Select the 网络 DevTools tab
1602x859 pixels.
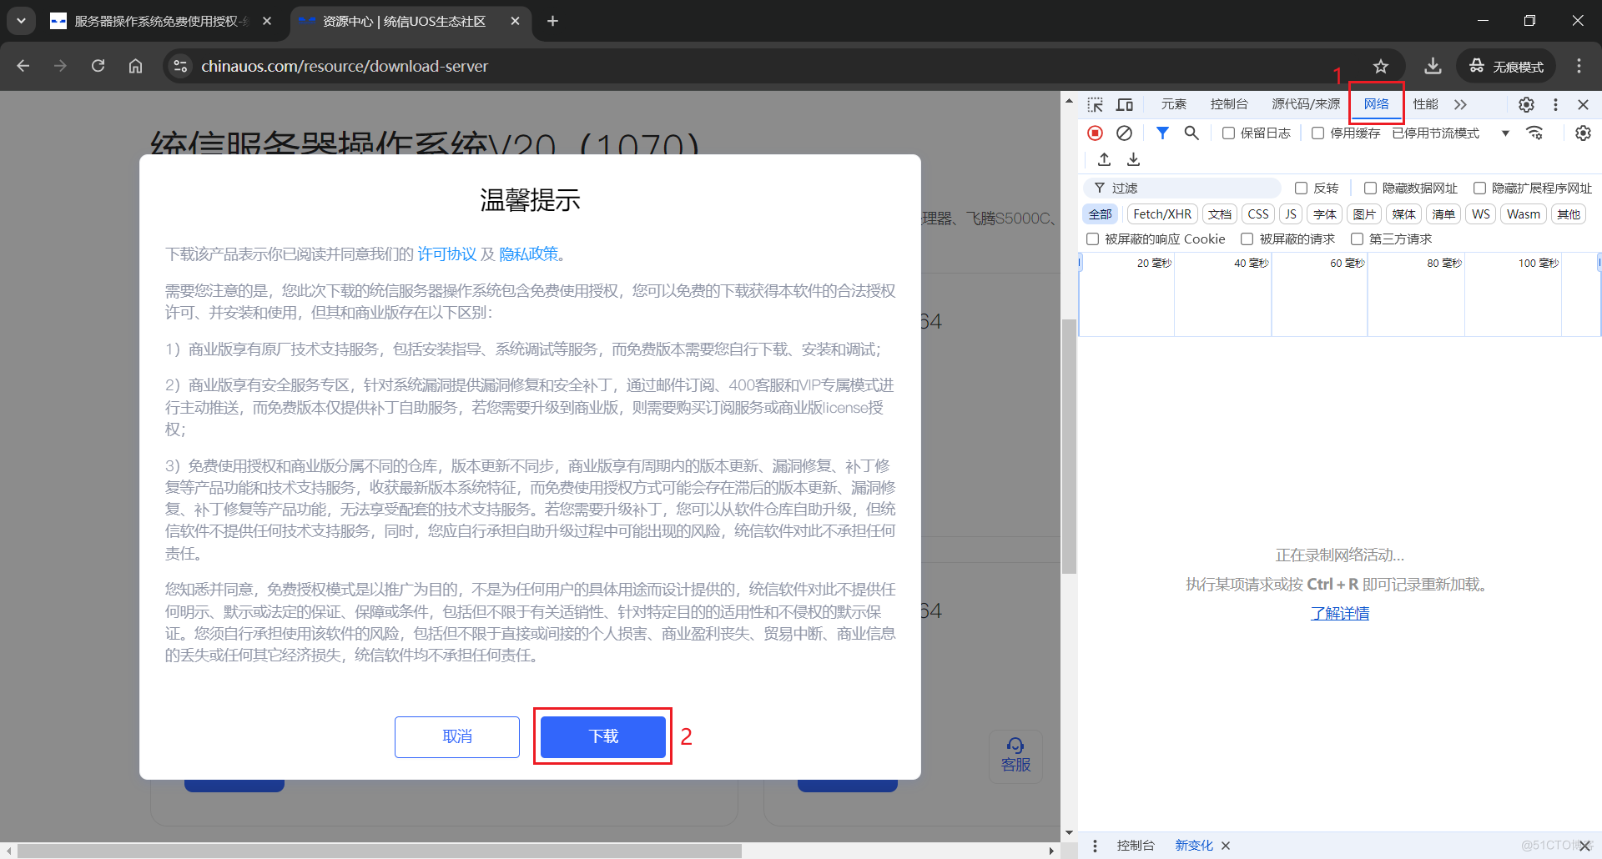click(1377, 104)
